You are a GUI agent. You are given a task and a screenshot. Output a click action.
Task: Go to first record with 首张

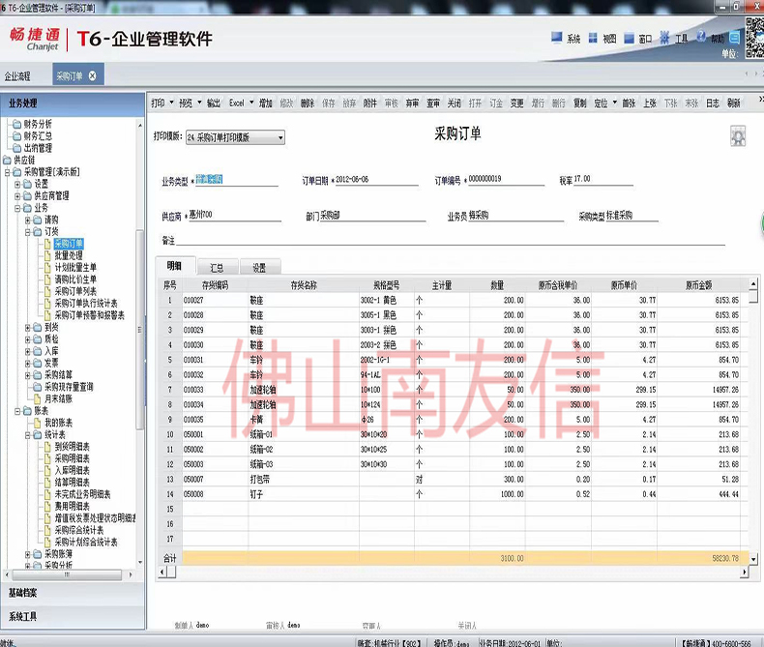(x=629, y=103)
